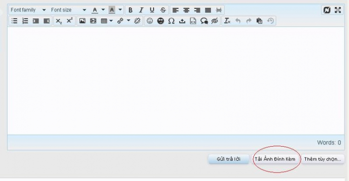Apply superscript formatting
The image size is (349, 181).
pos(70,21)
